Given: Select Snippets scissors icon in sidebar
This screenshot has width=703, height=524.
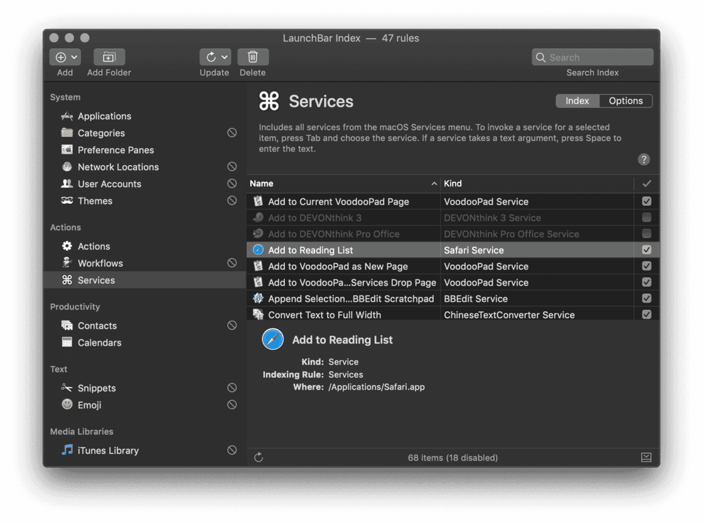Looking at the screenshot, I should (x=67, y=388).
